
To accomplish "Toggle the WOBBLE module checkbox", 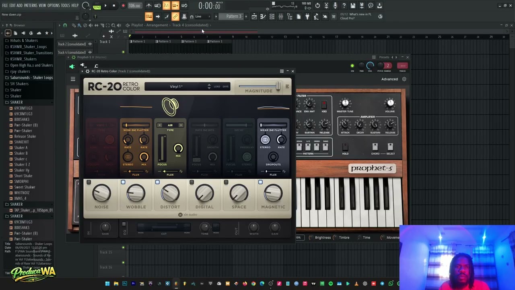I will pyautogui.click(x=123, y=182).
